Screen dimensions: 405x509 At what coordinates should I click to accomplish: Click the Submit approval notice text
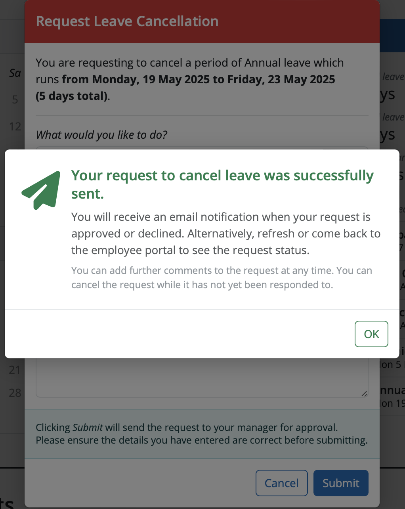202,434
